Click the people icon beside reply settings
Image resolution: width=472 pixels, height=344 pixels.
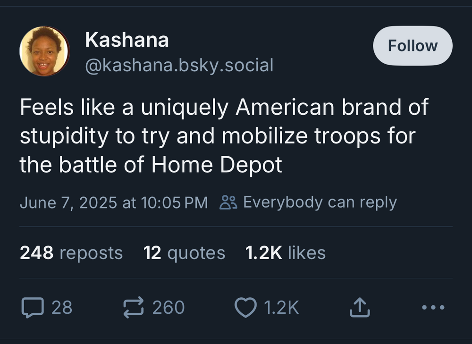(x=228, y=202)
